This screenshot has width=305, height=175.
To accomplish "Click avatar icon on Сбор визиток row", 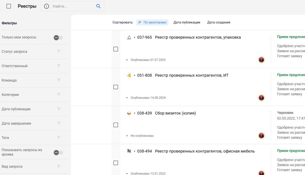I will pos(261,136).
